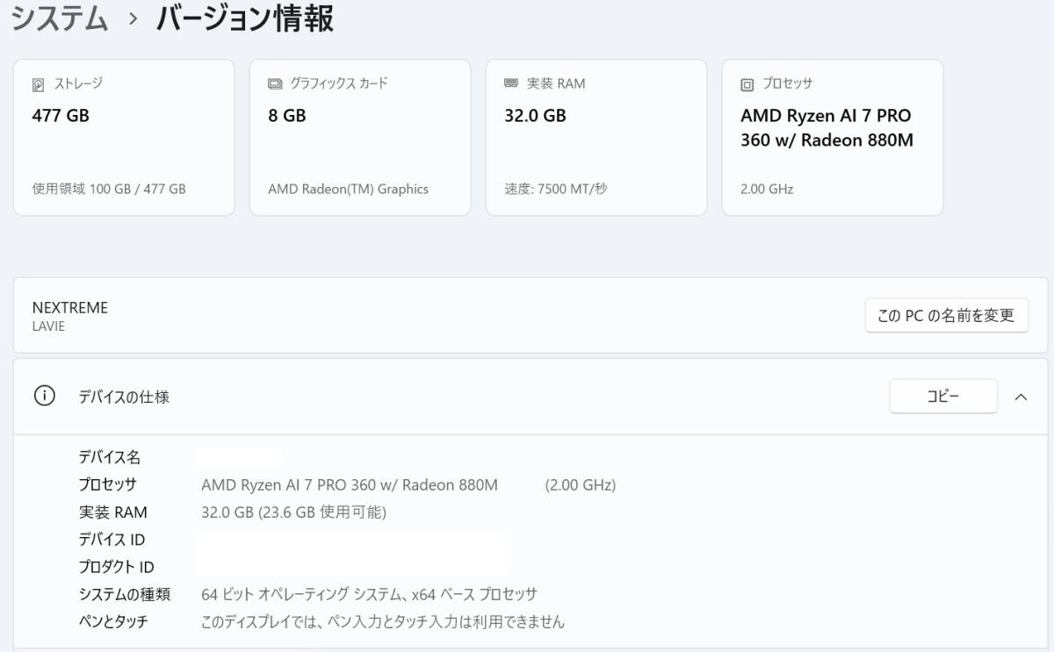The image size is (1054, 652).
Task: Open the 477 GB storage card
Action: [x=124, y=138]
